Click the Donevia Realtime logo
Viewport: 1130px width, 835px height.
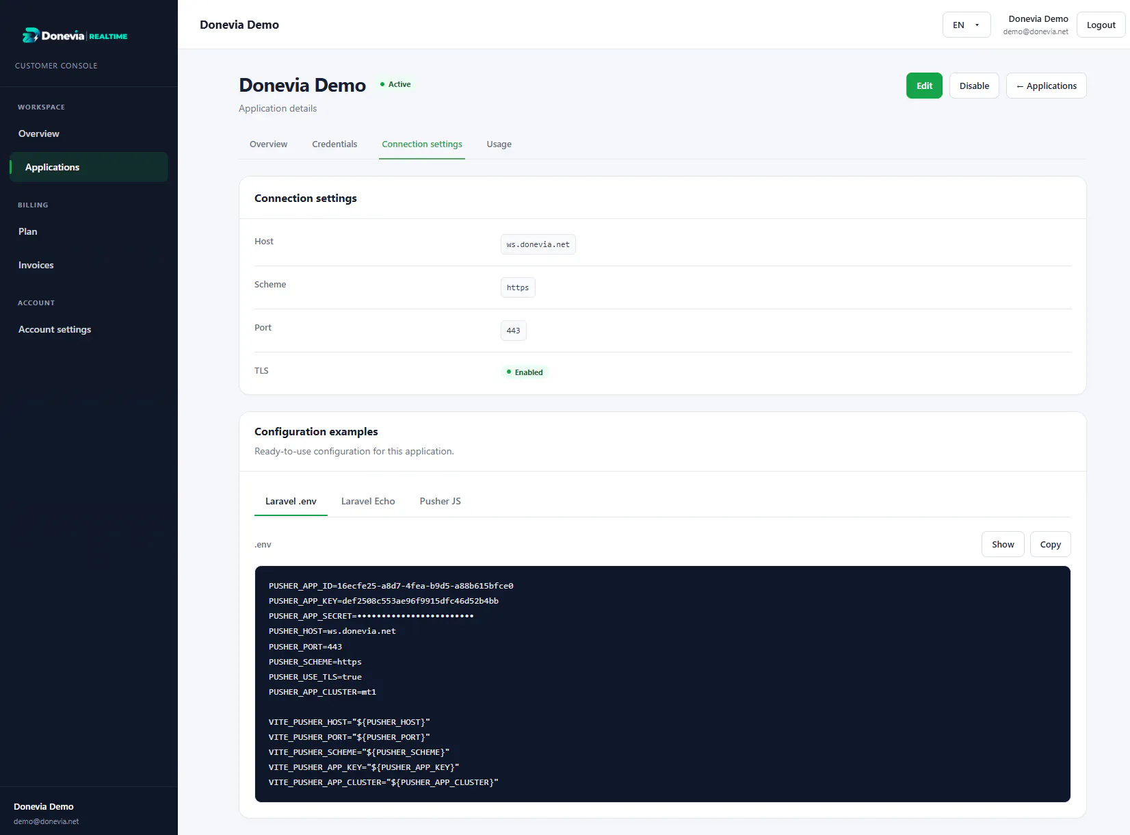tap(75, 36)
